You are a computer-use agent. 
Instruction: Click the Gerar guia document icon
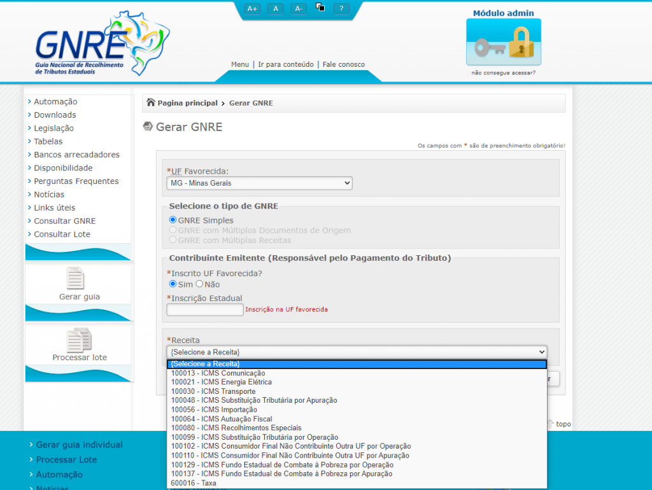click(75, 279)
